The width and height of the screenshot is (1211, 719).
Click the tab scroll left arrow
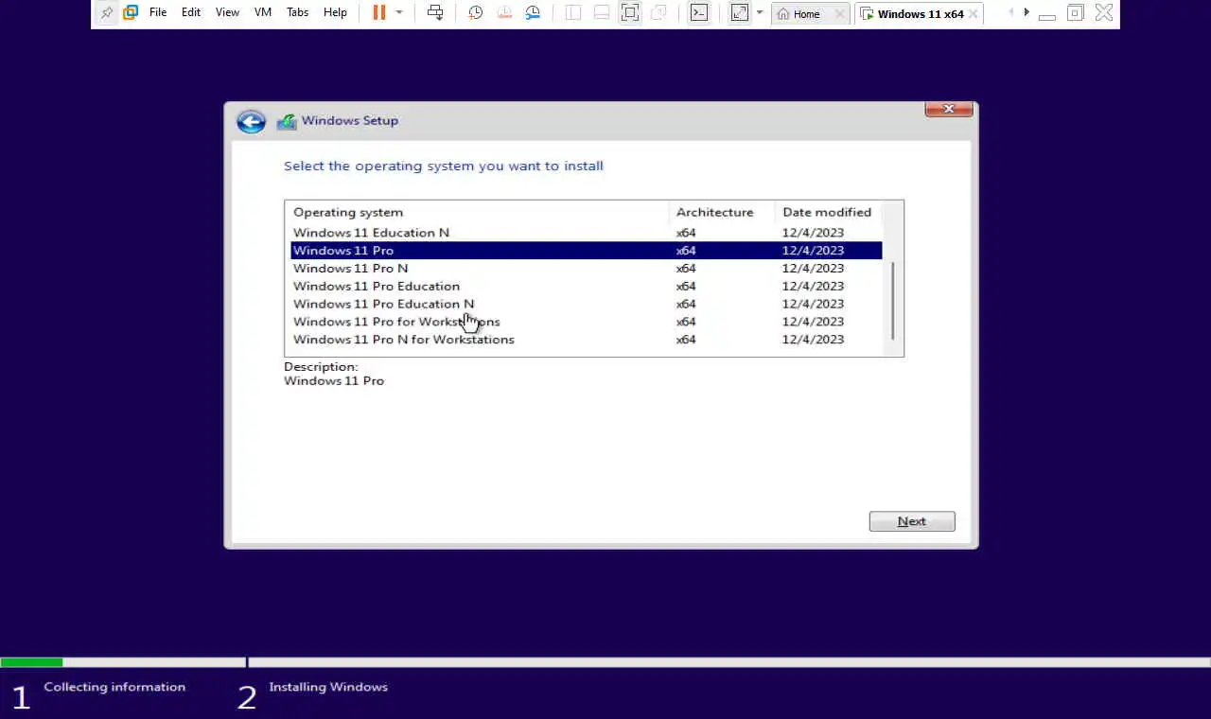tap(1011, 12)
